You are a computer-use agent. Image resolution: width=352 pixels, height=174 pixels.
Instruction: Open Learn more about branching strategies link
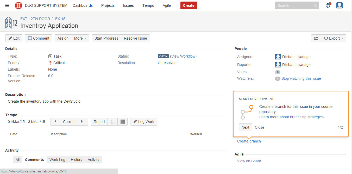click(292, 117)
